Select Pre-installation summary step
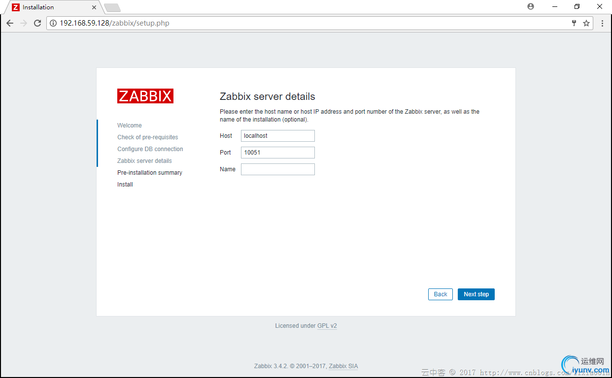The width and height of the screenshot is (612, 378). [x=150, y=173]
